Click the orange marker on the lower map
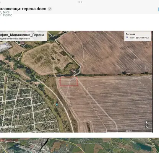Screen dimensions: 159x153 67,145
